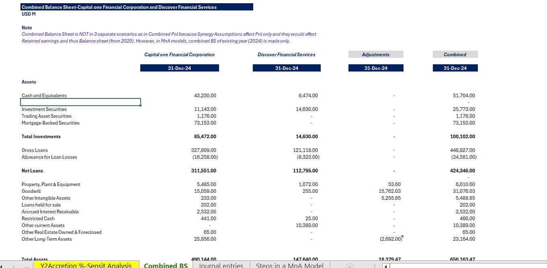Select the Loans held for sale label
The height and width of the screenshot is (268, 547).
41,205
